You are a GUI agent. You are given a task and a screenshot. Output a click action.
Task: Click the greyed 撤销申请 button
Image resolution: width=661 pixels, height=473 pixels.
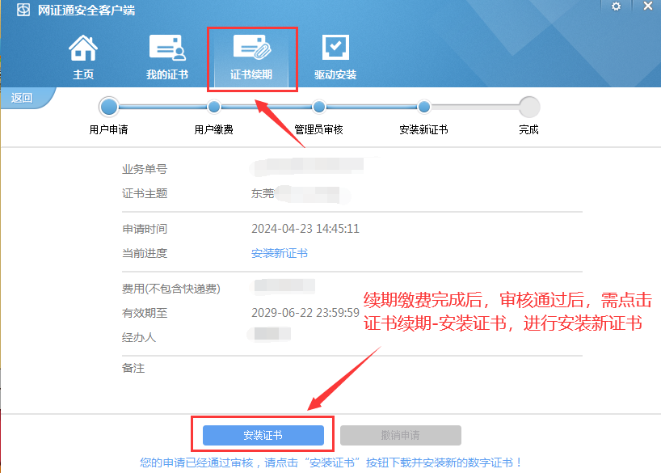click(400, 436)
